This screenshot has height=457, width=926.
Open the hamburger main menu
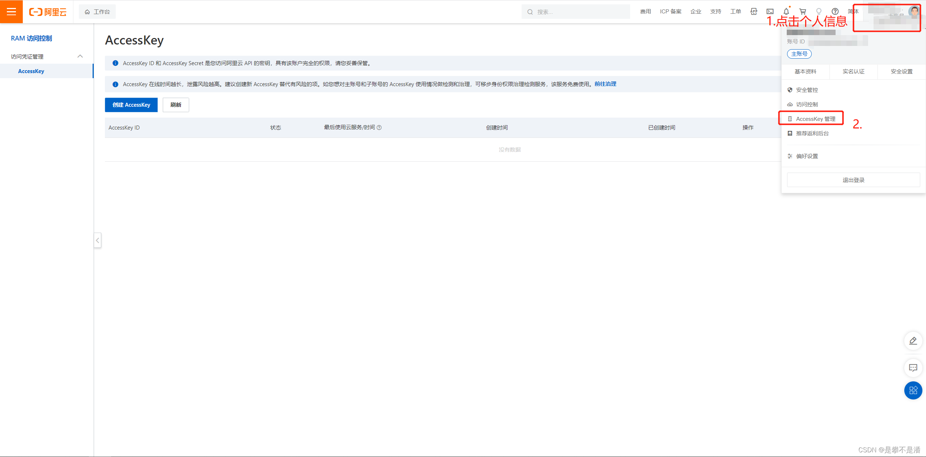tap(11, 12)
